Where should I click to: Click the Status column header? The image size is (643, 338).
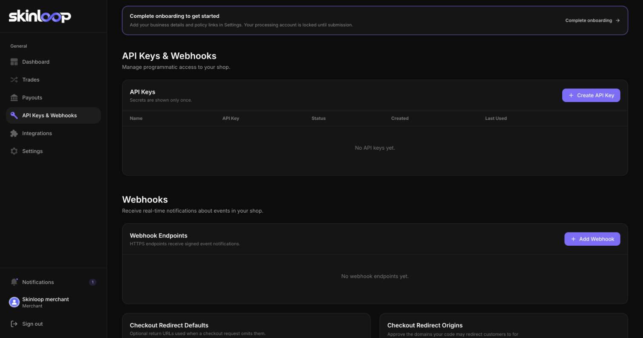click(x=319, y=118)
